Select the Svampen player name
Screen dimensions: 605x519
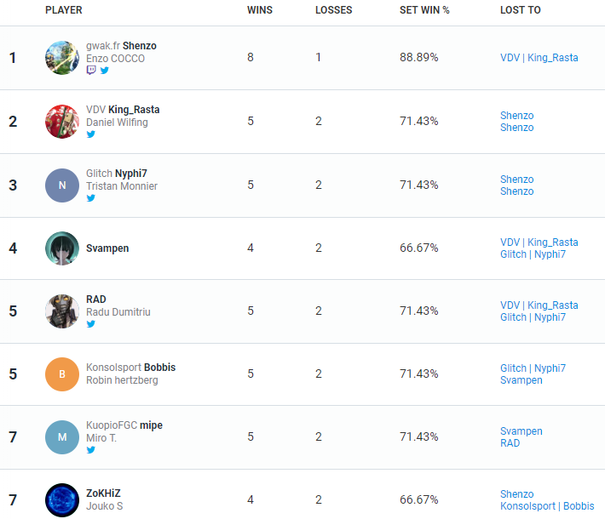click(x=107, y=248)
